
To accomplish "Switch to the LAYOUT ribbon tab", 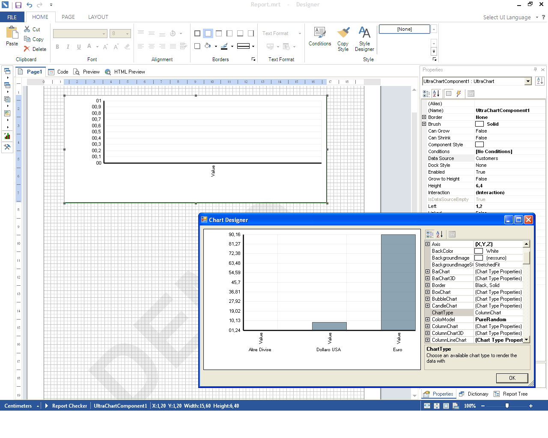I will pyautogui.click(x=98, y=17).
